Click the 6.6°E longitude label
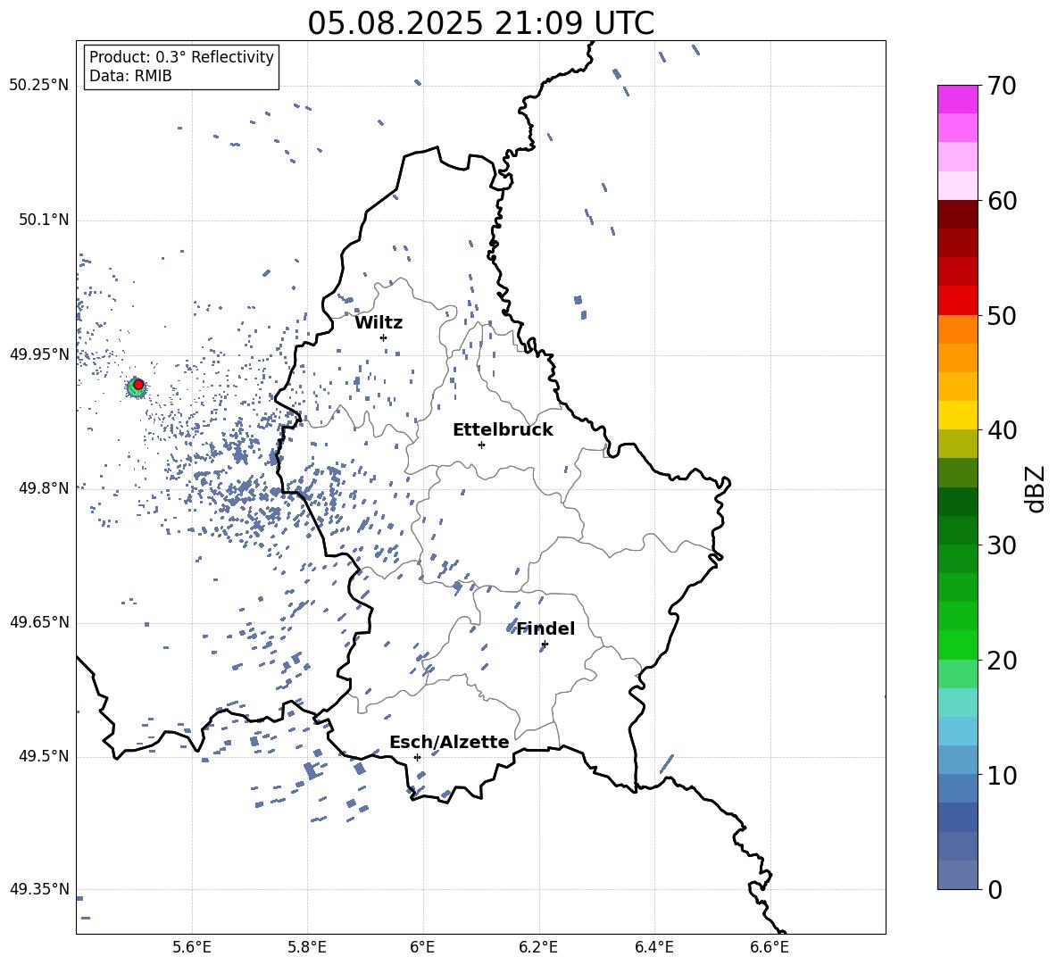This screenshot has width=1057, height=965. 770,947
